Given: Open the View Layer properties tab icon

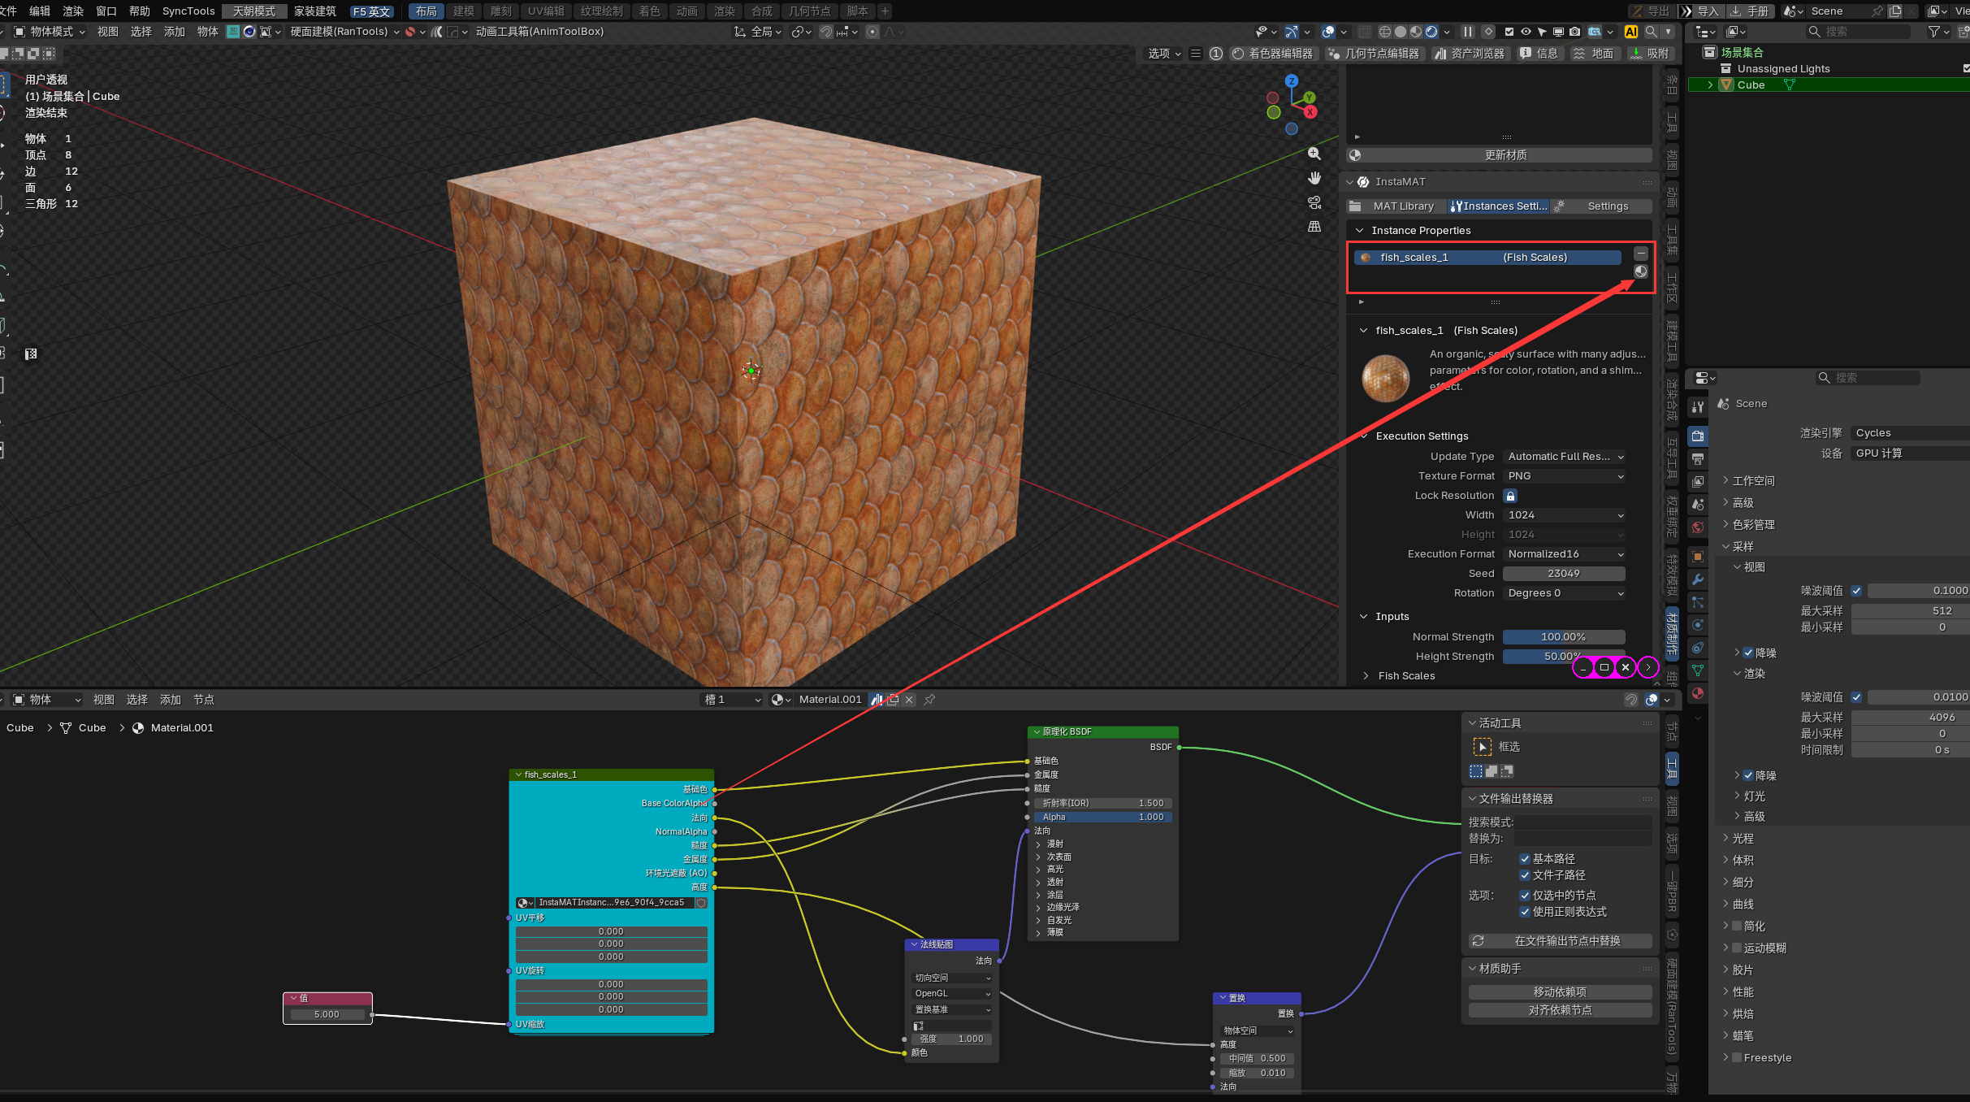Looking at the screenshot, I should (1698, 482).
